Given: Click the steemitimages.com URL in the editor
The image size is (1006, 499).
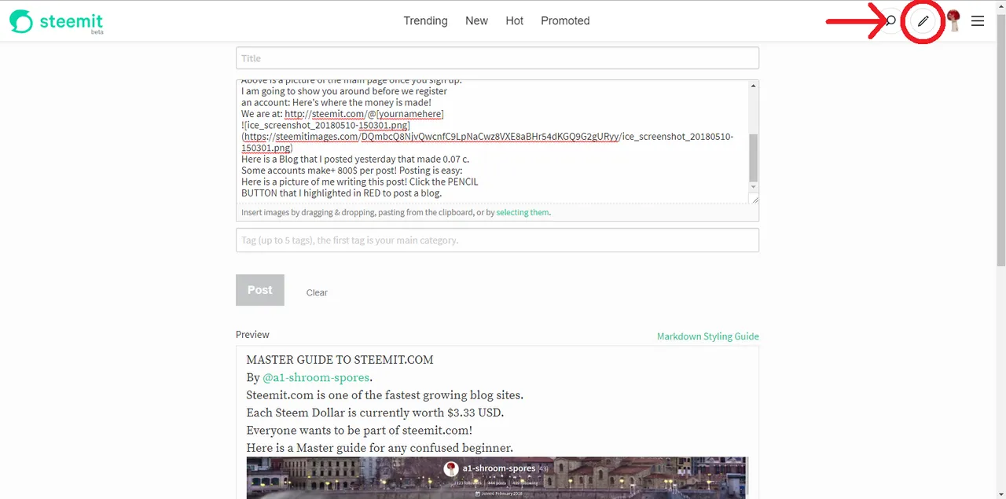Looking at the screenshot, I should (487, 142).
